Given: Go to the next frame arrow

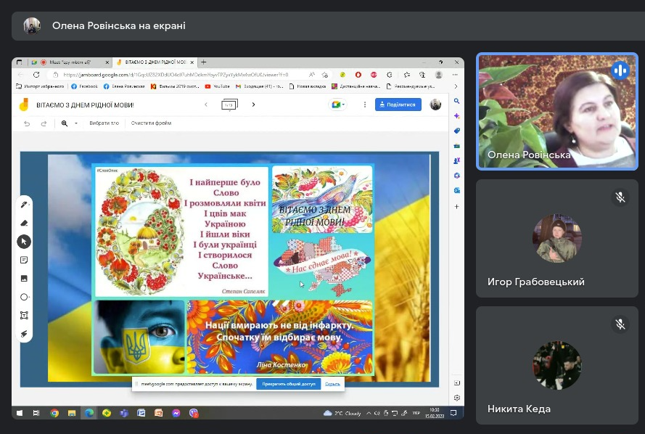Looking at the screenshot, I should point(253,105).
